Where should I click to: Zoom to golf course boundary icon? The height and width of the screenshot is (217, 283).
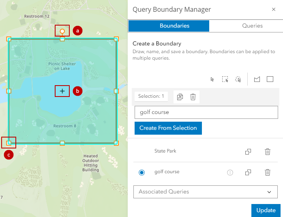tap(248, 172)
